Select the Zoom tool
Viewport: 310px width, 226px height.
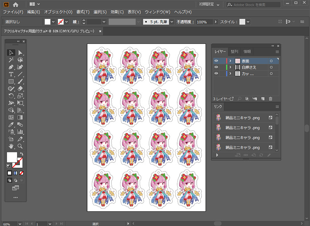(20, 146)
